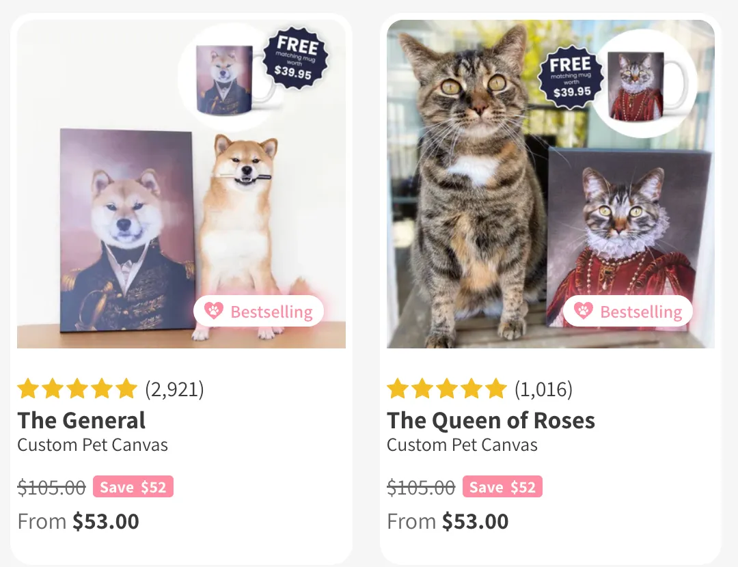This screenshot has height=567, width=738.
Task: Click the Shiba Inu mug image
Action: click(x=224, y=79)
